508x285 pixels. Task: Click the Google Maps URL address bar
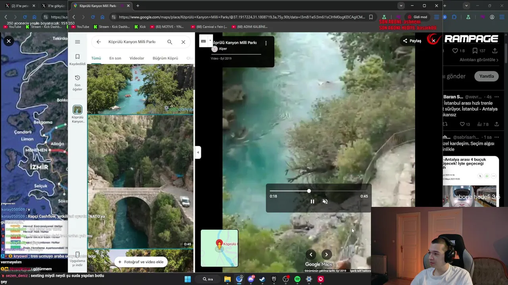point(241,17)
